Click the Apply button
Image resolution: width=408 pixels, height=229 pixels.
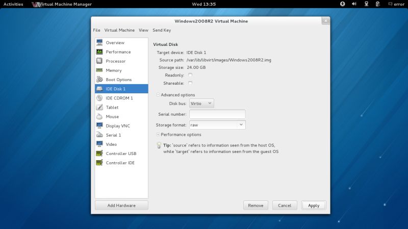tap(314, 206)
